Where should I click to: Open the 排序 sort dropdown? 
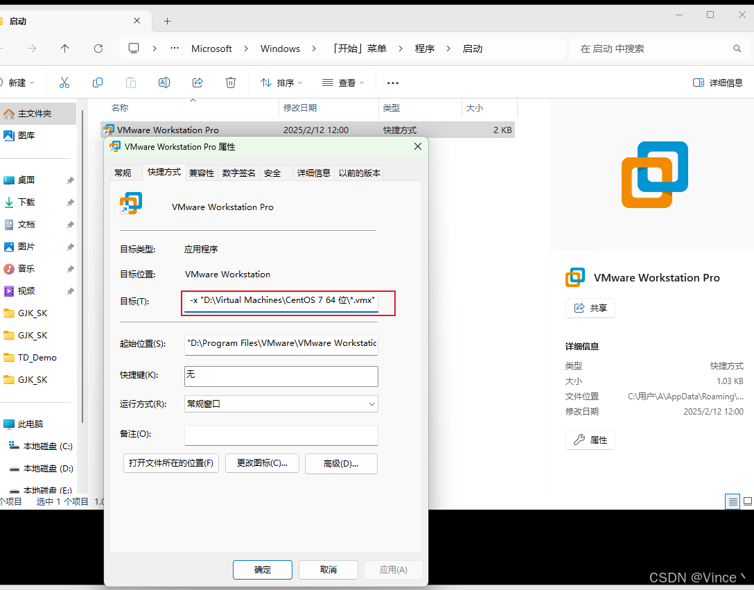(x=281, y=83)
